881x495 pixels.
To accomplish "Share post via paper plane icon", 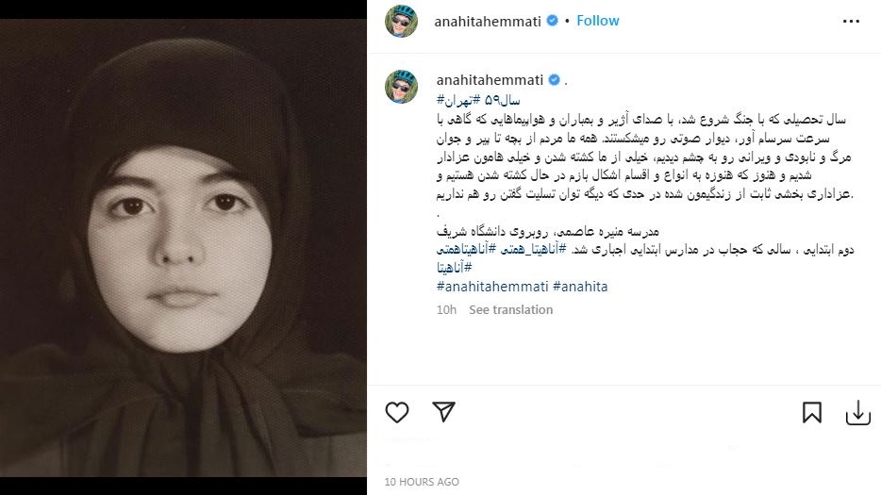I will (x=443, y=412).
